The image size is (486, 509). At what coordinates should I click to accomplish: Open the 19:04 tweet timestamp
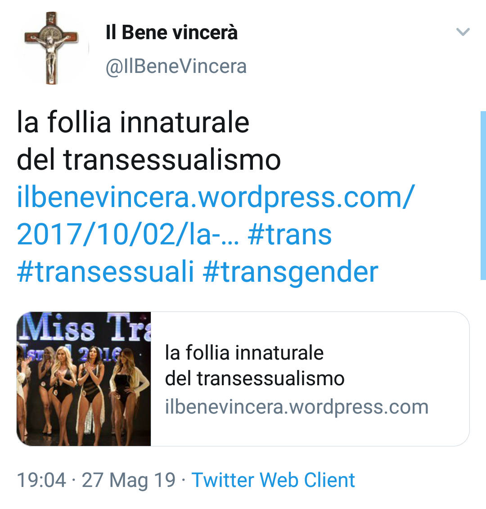point(41,480)
